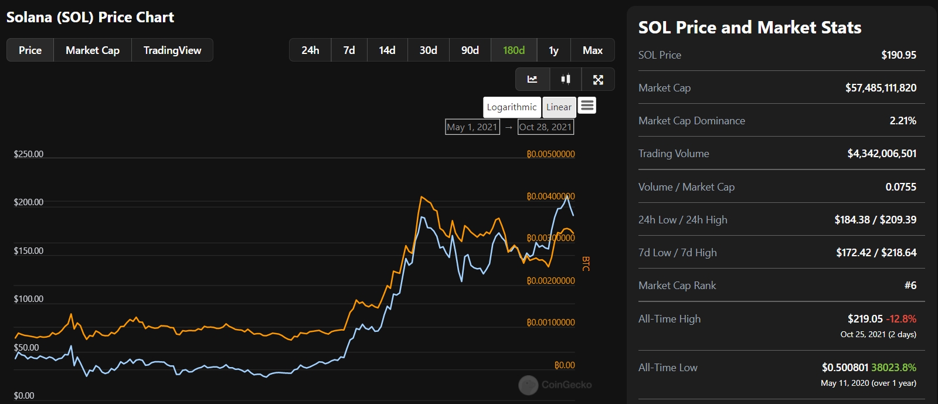The height and width of the screenshot is (404, 938).
Task: Click the All-Time High $219.05 value
Action: point(865,319)
